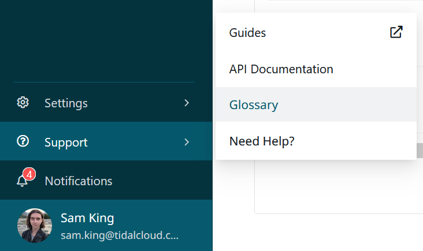Click the Need Help? menu option

pyautogui.click(x=262, y=141)
